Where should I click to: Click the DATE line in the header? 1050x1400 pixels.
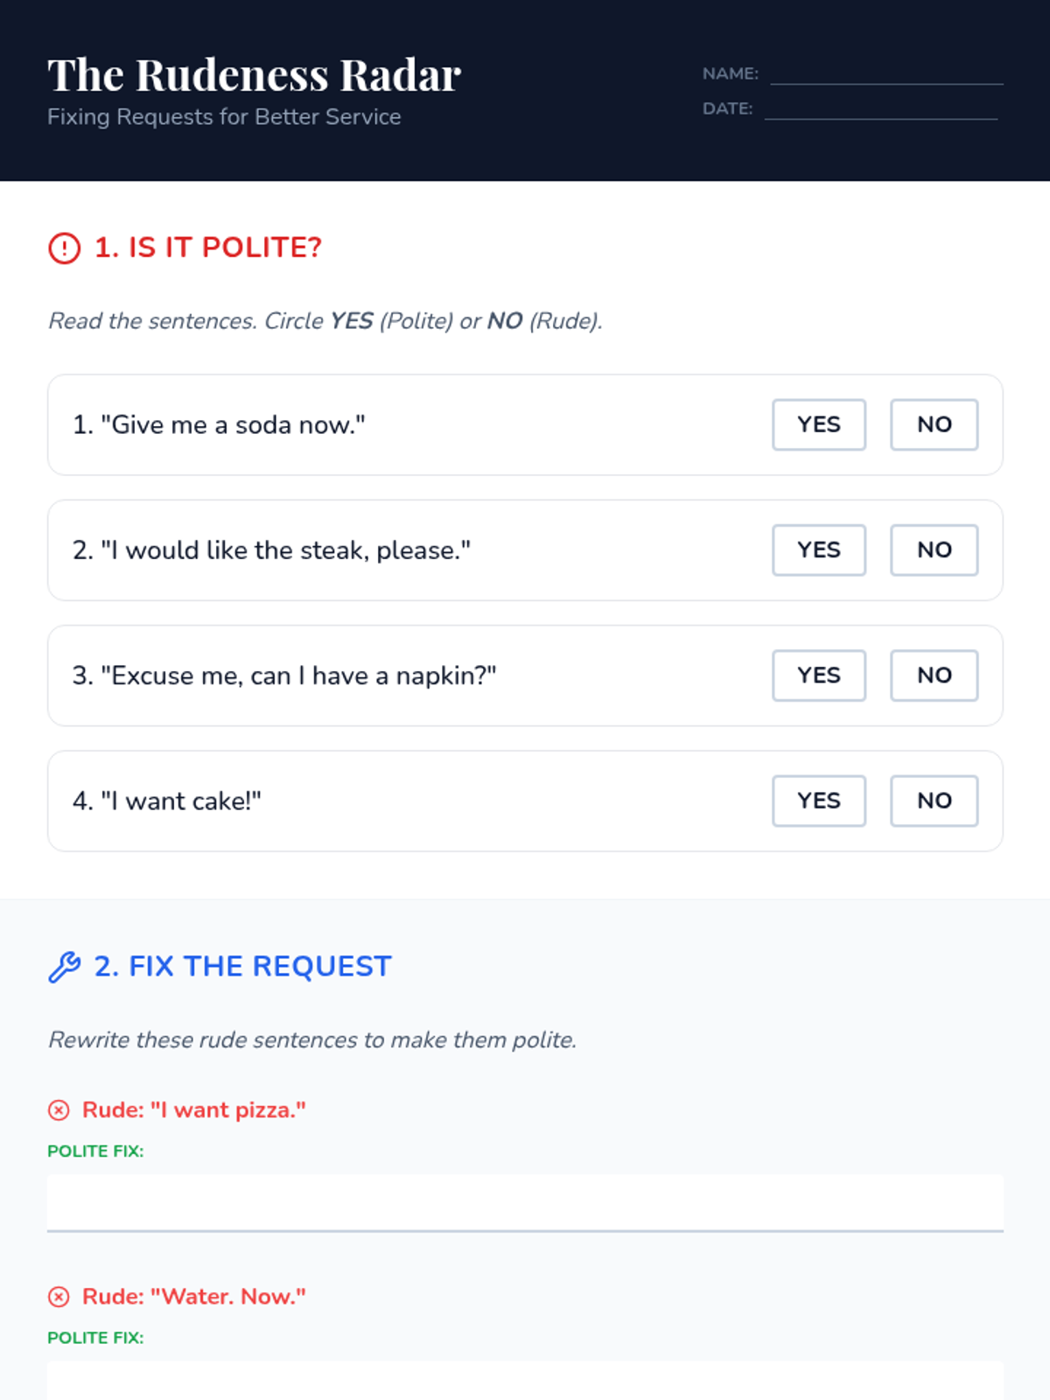tap(880, 109)
